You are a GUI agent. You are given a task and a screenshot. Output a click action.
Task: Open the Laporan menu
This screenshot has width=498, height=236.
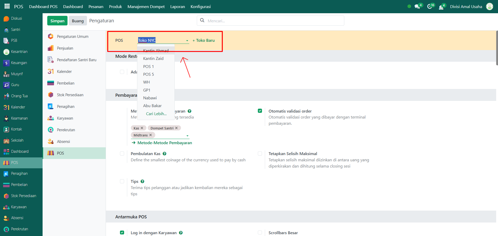(x=177, y=6)
